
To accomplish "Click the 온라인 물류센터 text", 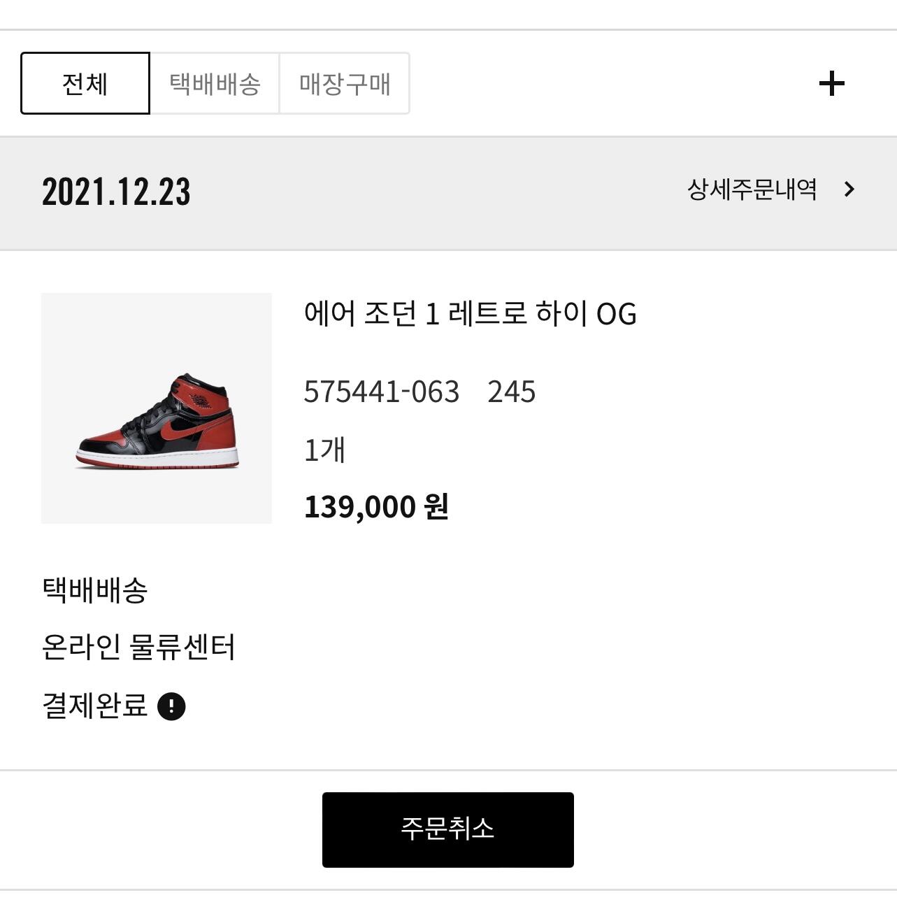I will tap(138, 647).
